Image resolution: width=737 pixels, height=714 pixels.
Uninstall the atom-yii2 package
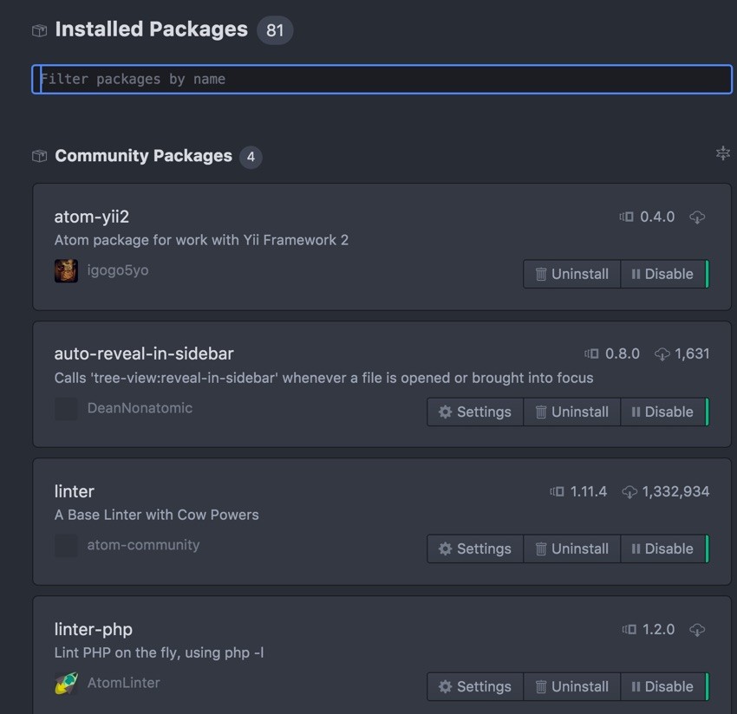pos(572,274)
